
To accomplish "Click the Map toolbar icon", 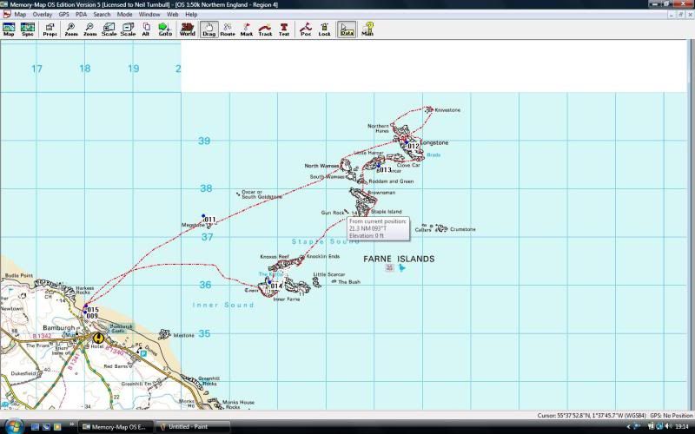I will [x=9, y=29].
